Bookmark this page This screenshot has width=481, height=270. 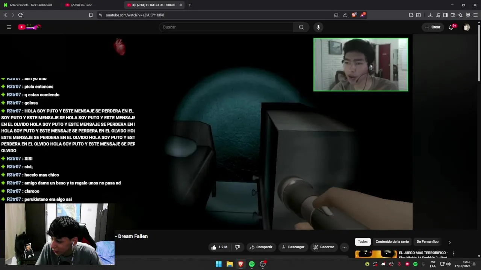(91, 15)
